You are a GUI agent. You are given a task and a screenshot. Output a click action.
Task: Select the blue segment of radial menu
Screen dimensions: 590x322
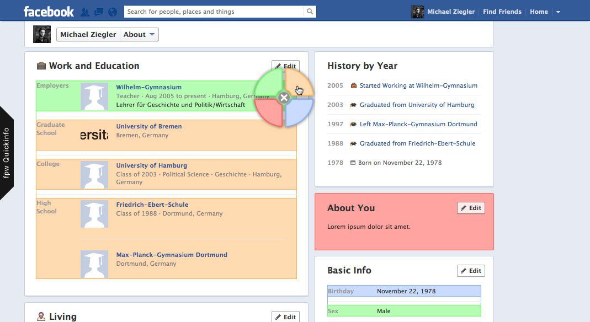(300, 112)
